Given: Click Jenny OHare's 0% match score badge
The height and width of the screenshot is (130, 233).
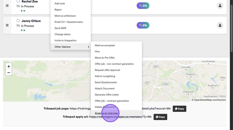Looking at the screenshot, I should click(143, 25).
